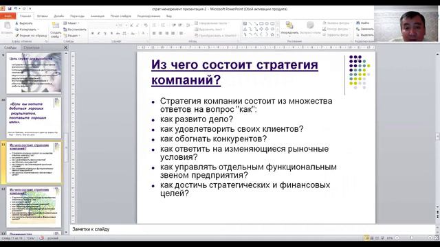Screen dimensions: 440x247
Task: Click the Выделить (Select) button
Action: pyautogui.click(x=364, y=35)
